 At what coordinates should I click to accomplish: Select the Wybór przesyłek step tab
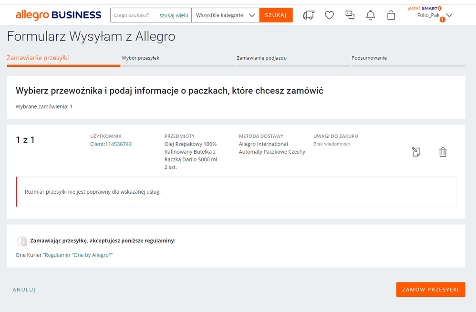(x=141, y=58)
